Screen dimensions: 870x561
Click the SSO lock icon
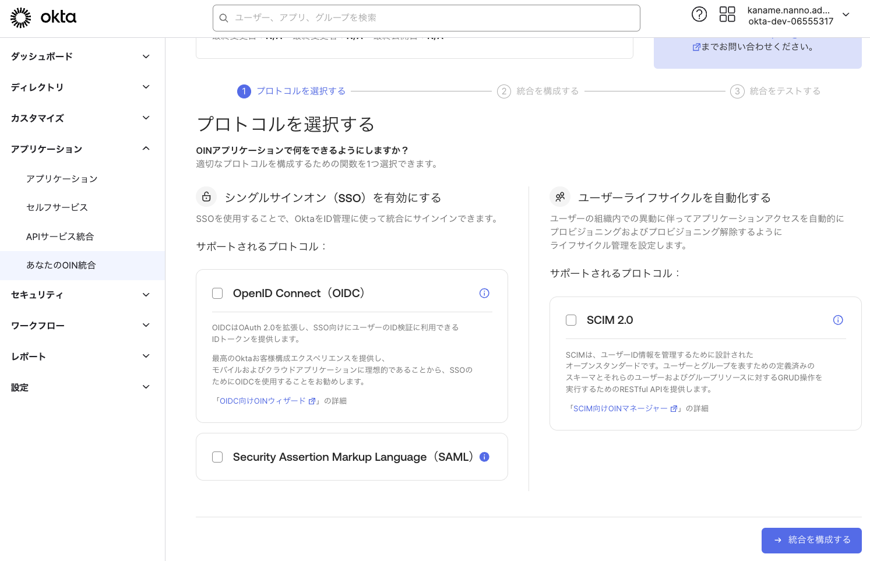coord(206,197)
